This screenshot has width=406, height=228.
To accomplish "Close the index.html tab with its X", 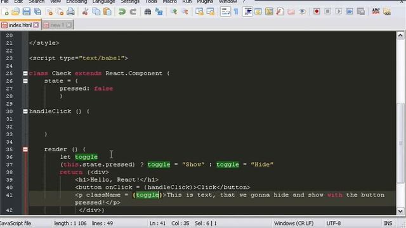I will 36,25.
